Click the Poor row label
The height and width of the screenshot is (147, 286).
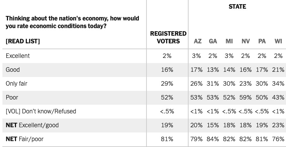(13, 97)
